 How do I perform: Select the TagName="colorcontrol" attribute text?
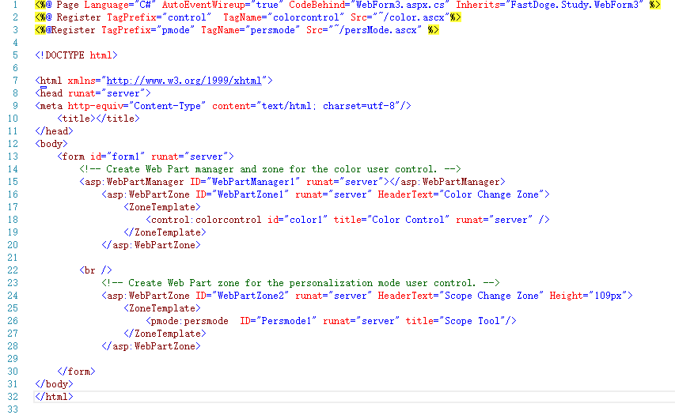pyautogui.click(x=283, y=17)
